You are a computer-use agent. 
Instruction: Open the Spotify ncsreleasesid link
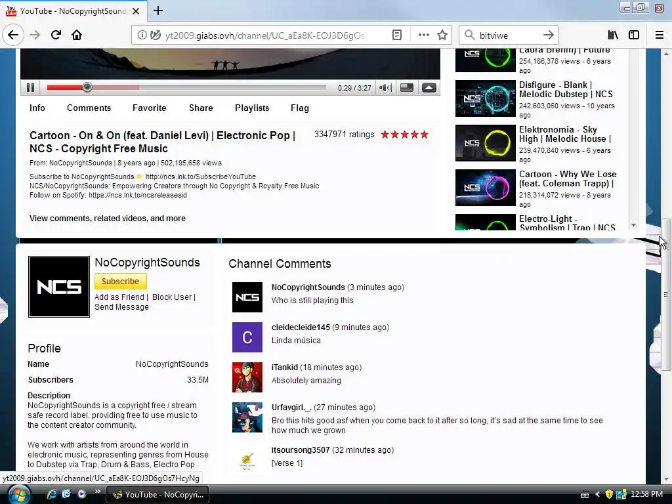[x=138, y=195]
